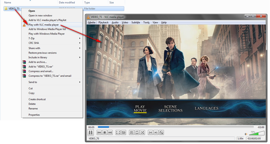Show the VLC playlist
Image resolution: width=270 pixels, height=144 pixels.
coord(131,132)
